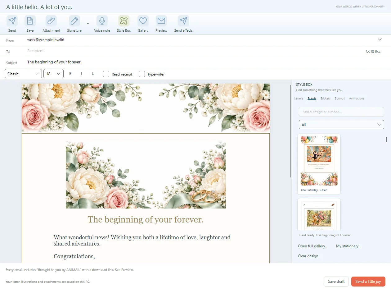391x289 pixels.
Task: Open Send effects
Action: click(x=183, y=21)
